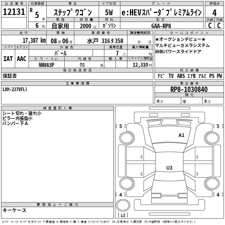
Task: Select the TV equipment label
Action: 171,76
